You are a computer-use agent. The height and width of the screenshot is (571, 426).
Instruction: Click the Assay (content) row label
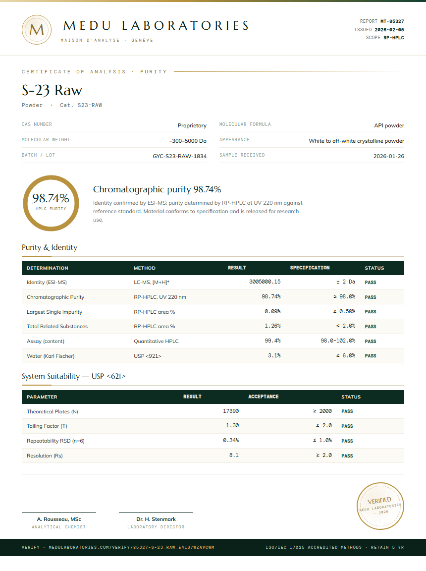[x=46, y=341]
